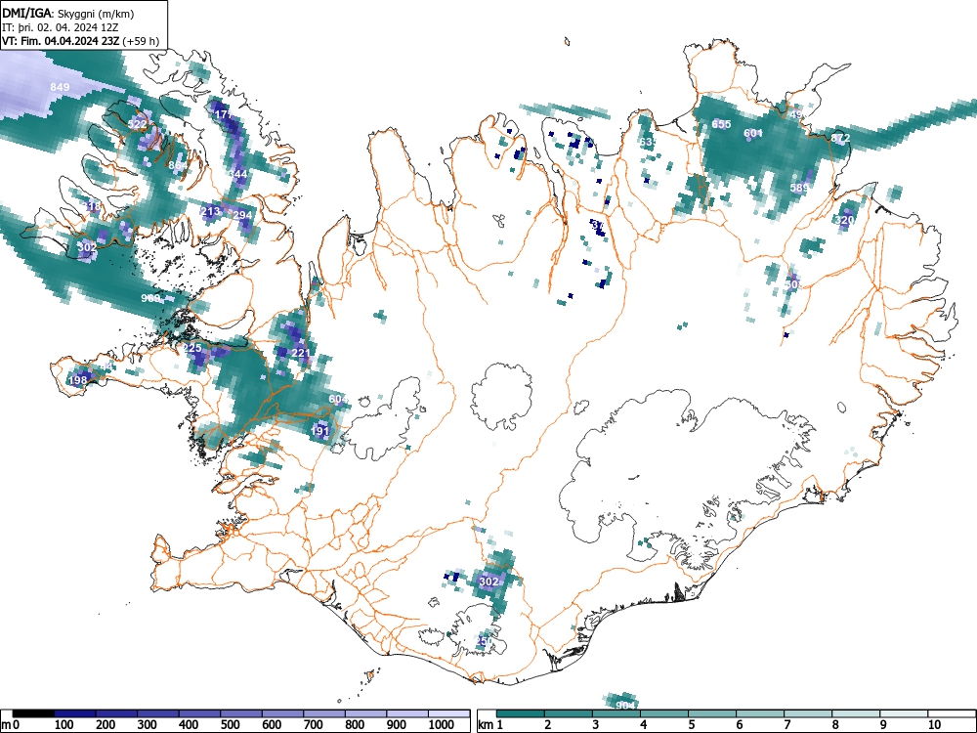Click the "m 0" legend label
This screenshot has height=733, width=977.
tap(10, 725)
